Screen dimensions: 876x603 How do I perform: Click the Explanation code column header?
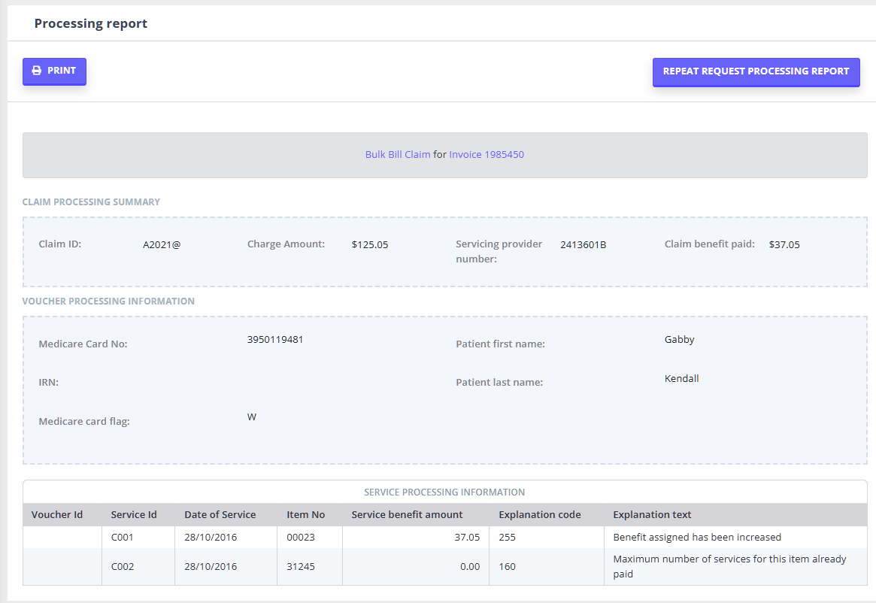(x=540, y=515)
